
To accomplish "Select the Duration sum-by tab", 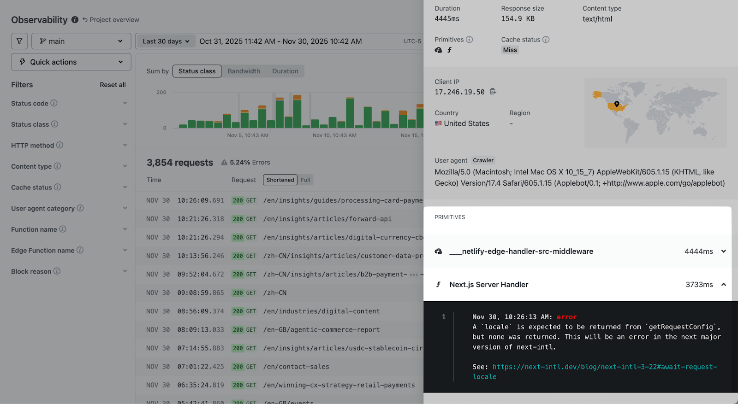I will pyautogui.click(x=285, y=71).
